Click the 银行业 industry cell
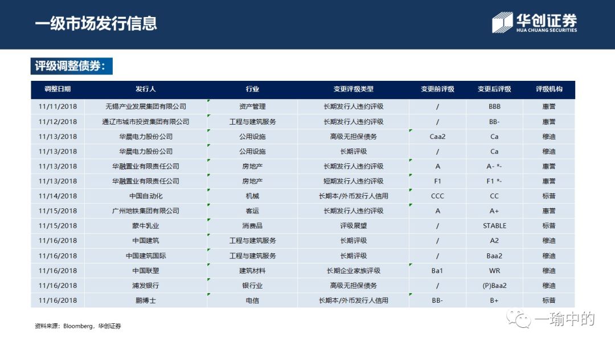 point(252,286)
